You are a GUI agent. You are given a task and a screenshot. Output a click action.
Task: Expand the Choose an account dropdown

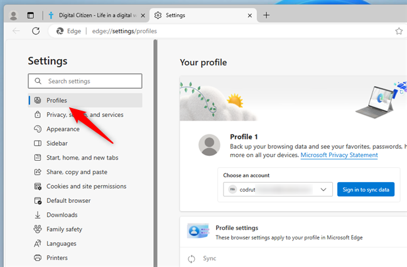pos(278,189)
